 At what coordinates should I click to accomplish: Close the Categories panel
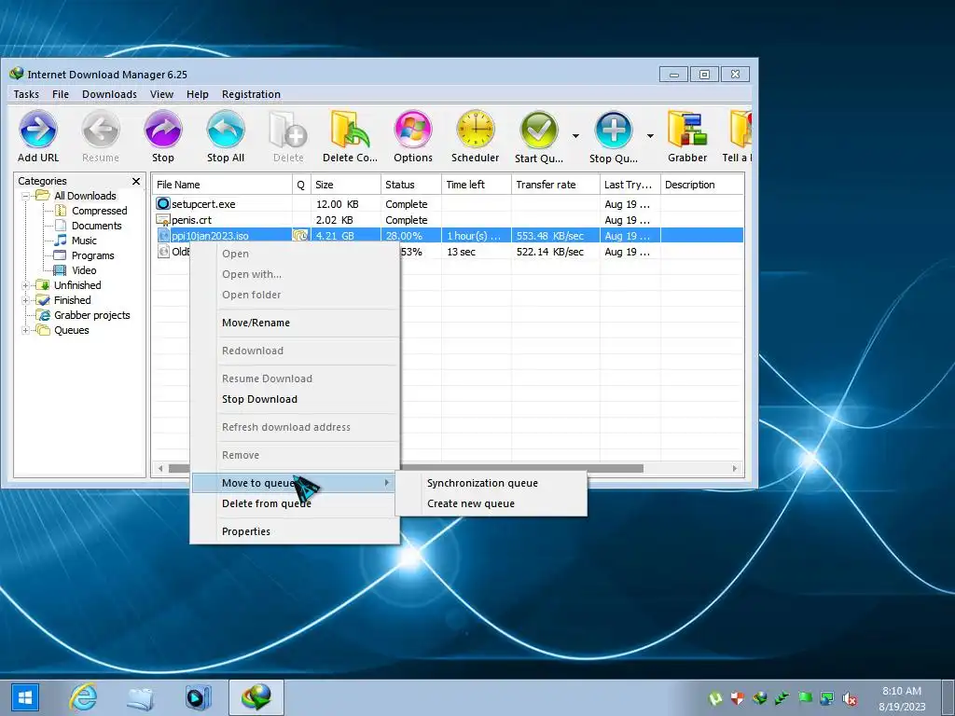coord(136,182)
